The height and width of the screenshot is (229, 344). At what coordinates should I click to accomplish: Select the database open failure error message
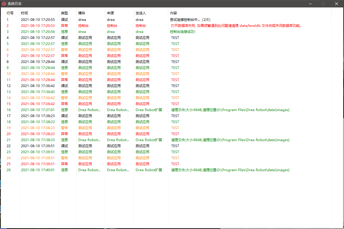(236, 26)
